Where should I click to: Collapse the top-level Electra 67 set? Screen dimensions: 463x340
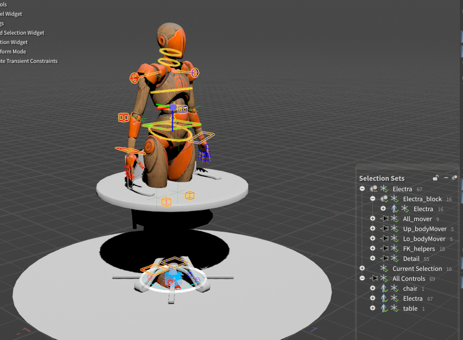362,189
